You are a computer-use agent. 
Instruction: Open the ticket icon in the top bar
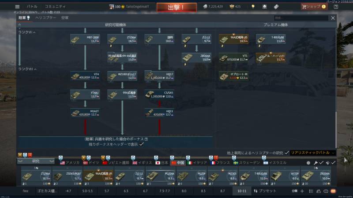tap(276, 7)
